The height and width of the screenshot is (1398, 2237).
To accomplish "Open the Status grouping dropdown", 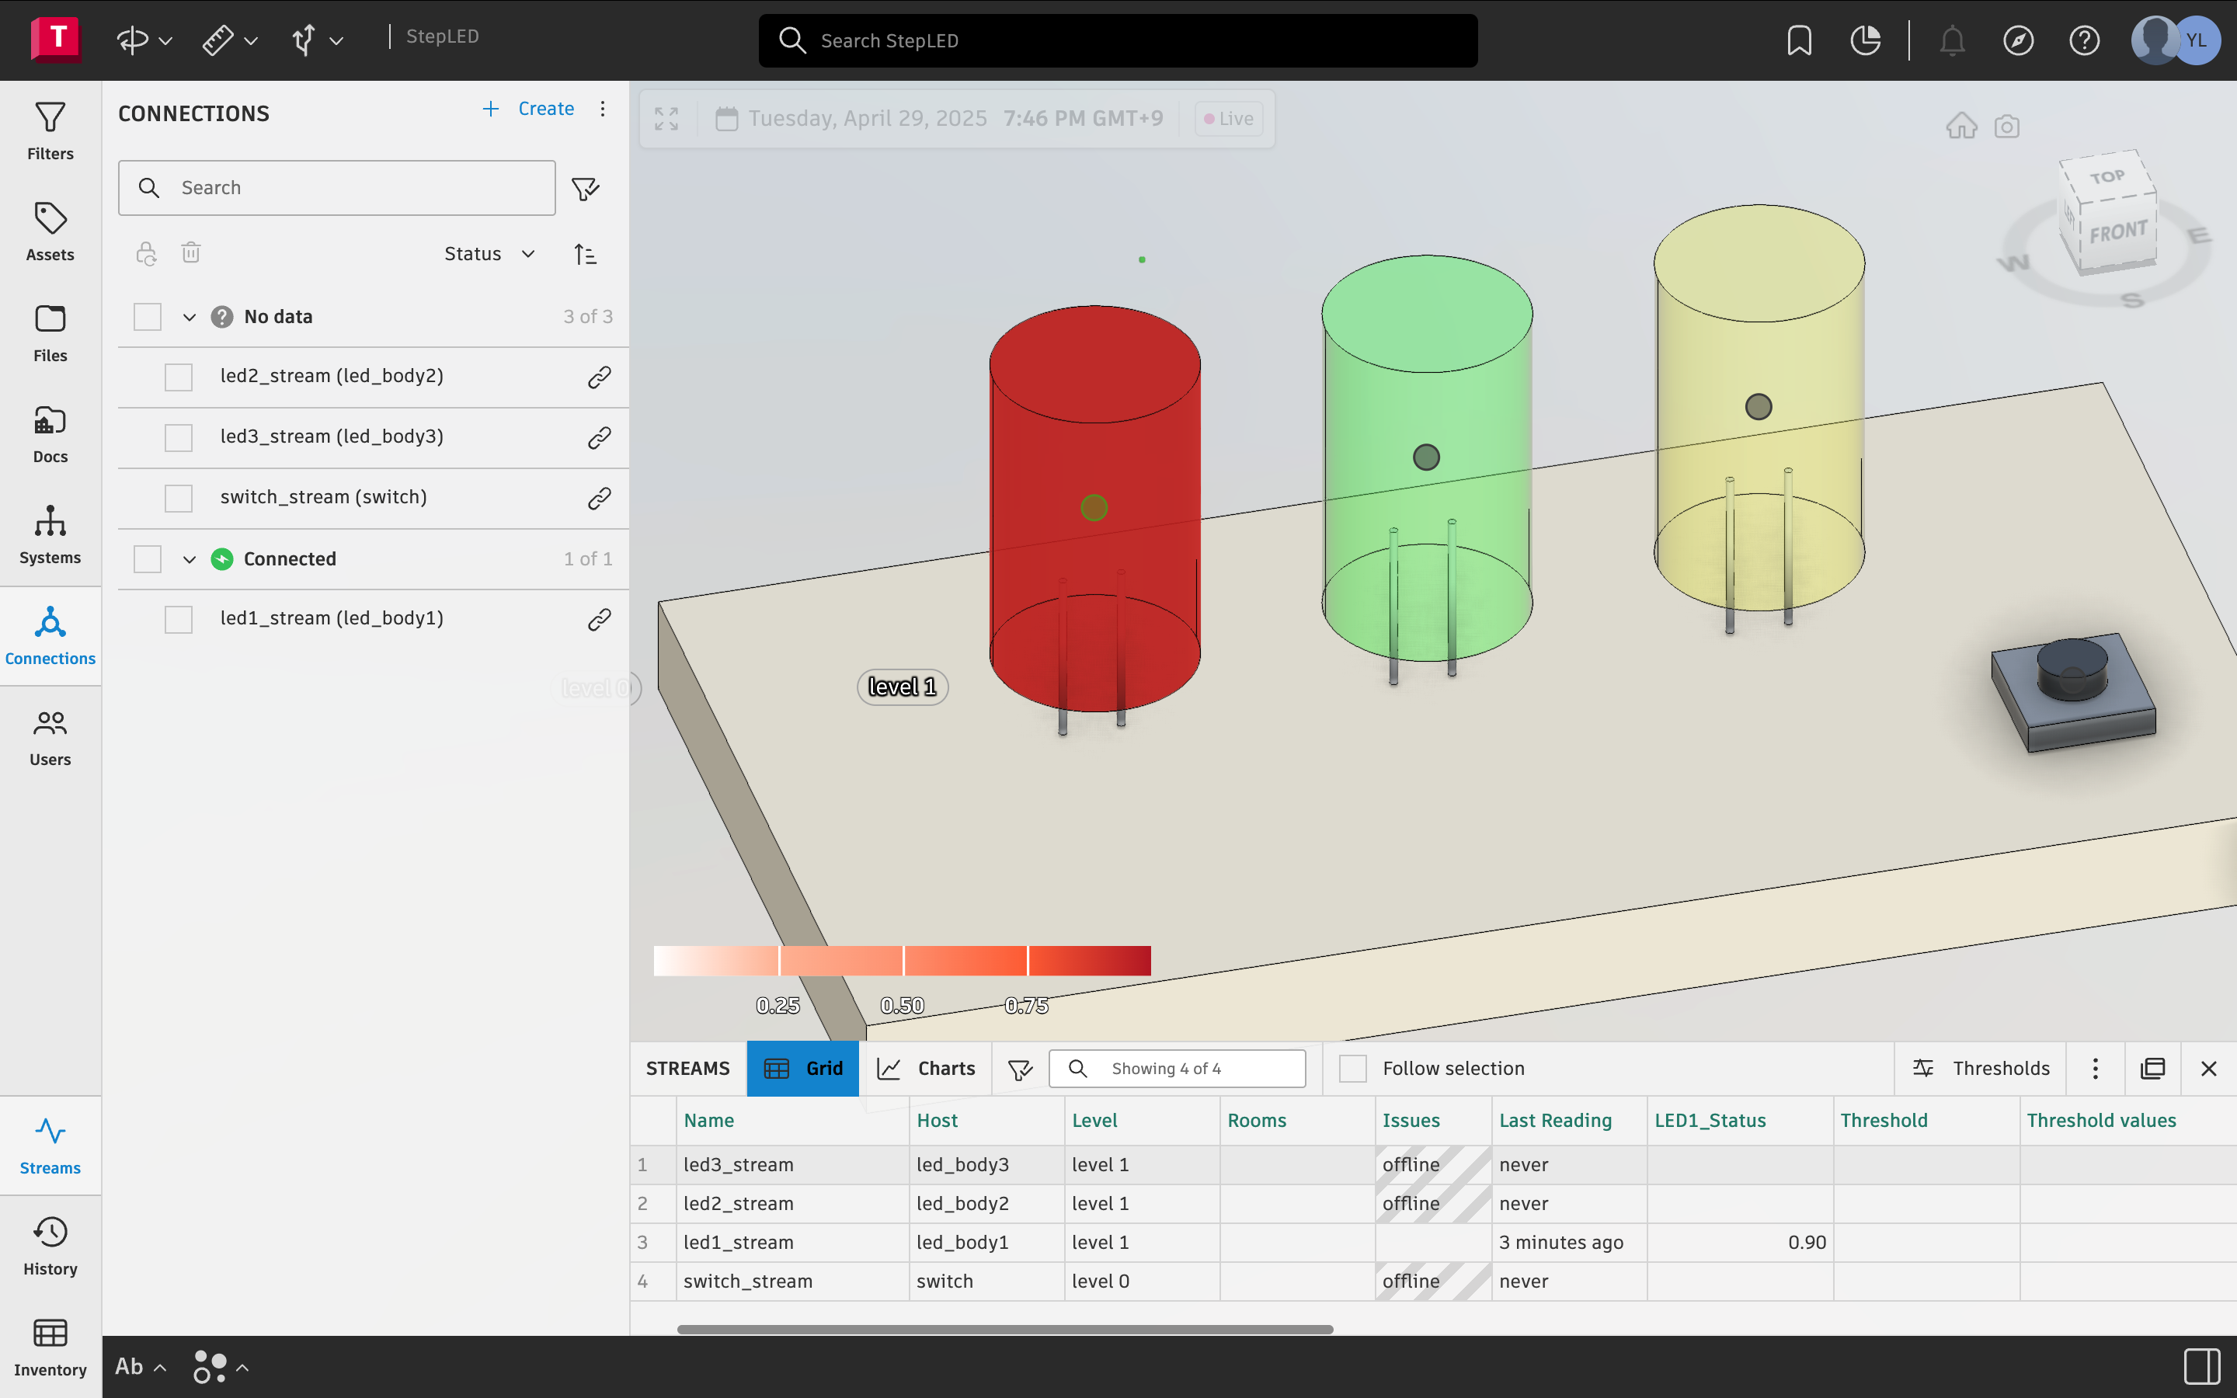I will [x=489, y=254].
